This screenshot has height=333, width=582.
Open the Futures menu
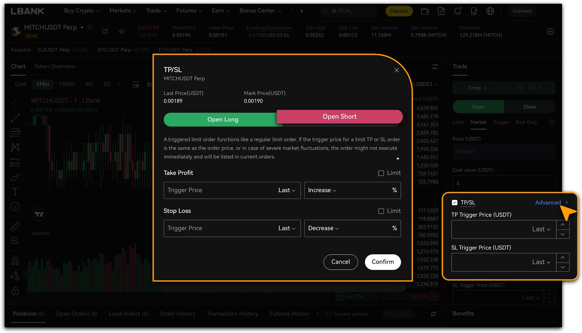click(189, 11)
